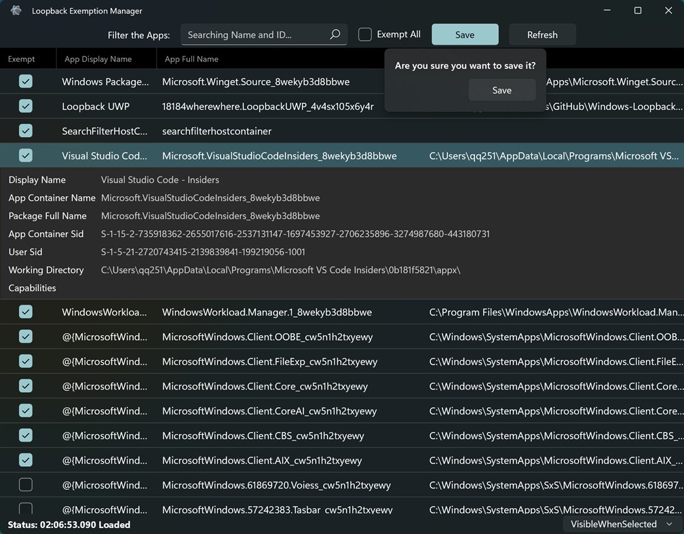684x534 pixels.
Task: Uncheck exempt for Client.OOBE row
Action: click(x=26, y=337)
